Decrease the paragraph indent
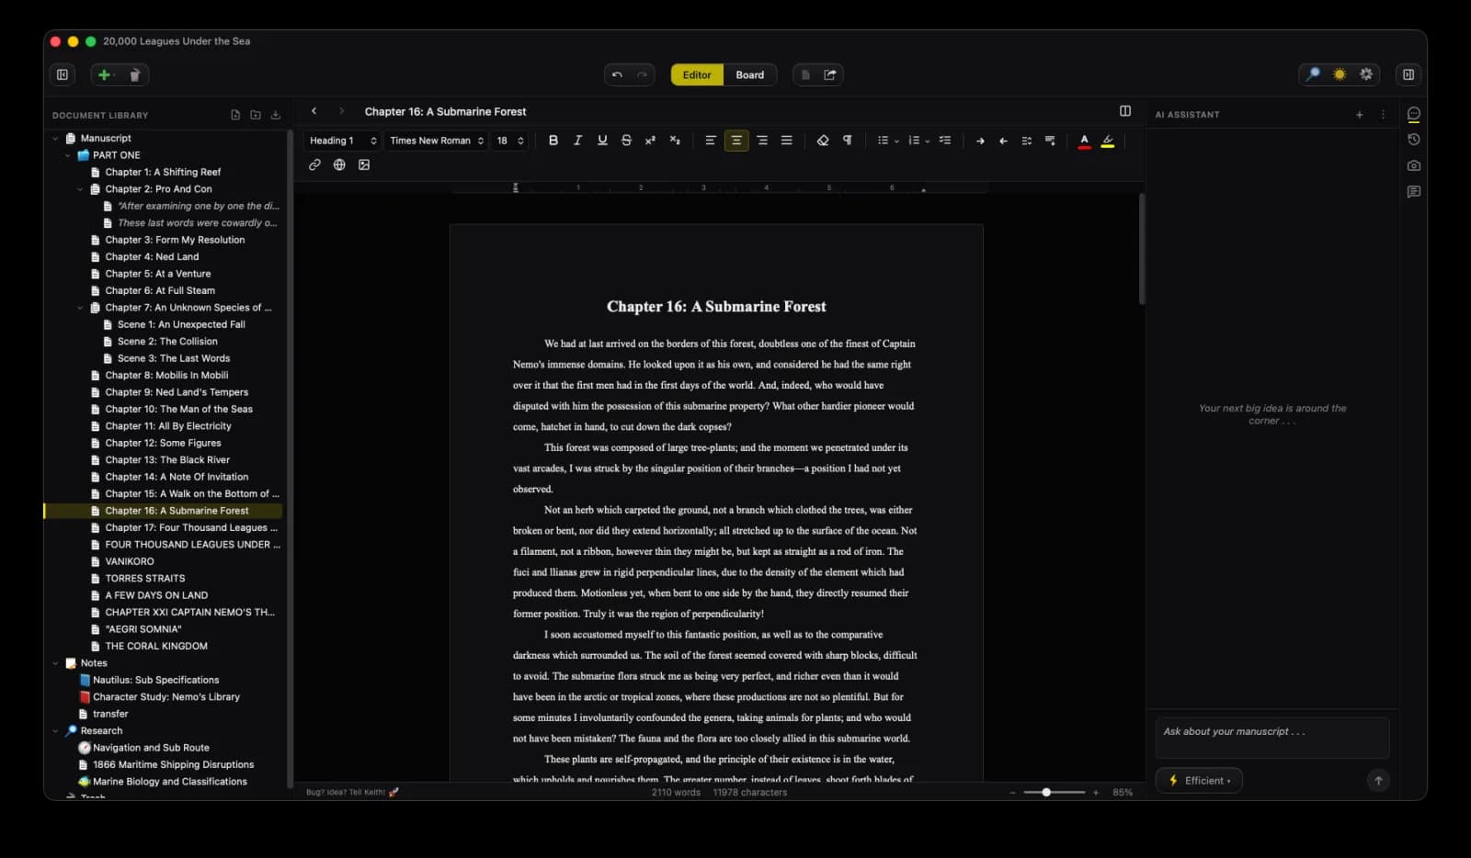1471x858 pixels. click(x=1003, y=141)
